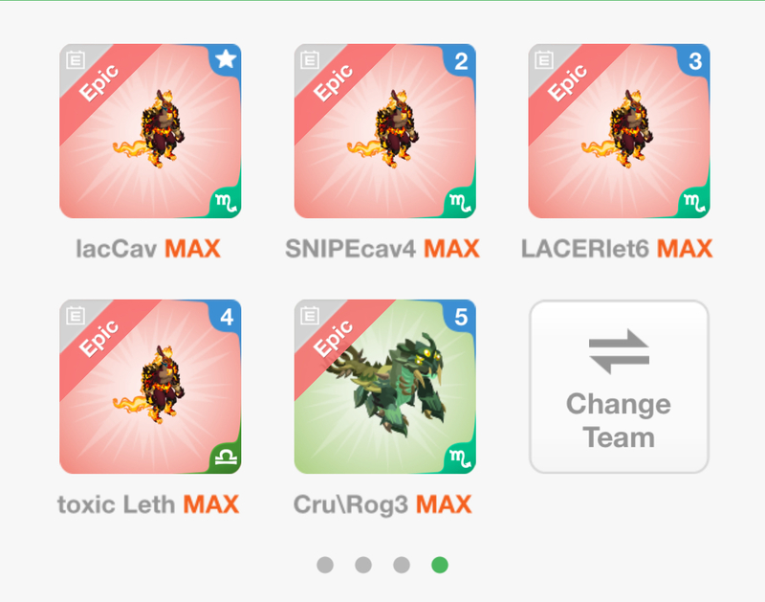Click the toxic Leth MAX label
This screenshot has height=602, width=765.
click(148, 504)
